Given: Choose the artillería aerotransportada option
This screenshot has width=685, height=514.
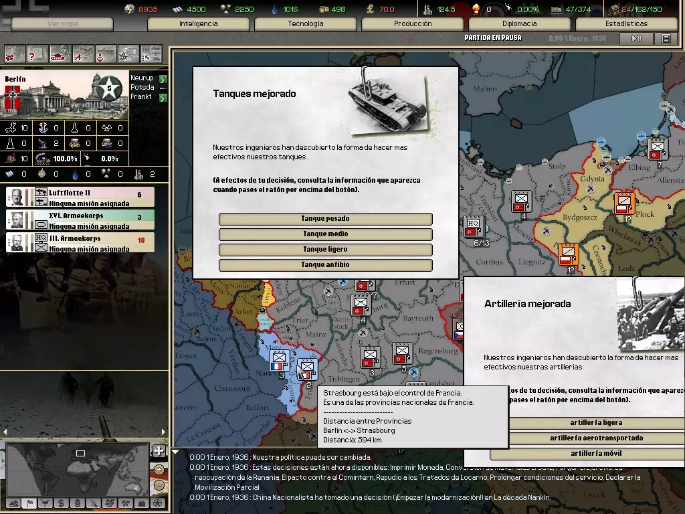Looking at the screenshot, I should 596,438.
